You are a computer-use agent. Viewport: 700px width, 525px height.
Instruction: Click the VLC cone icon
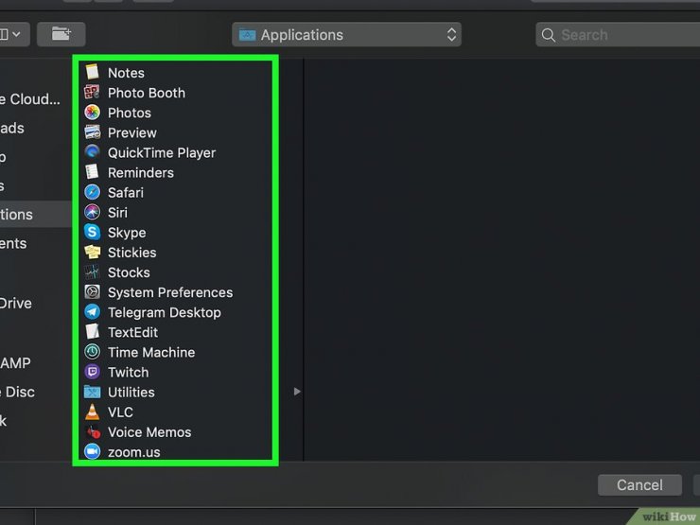tap(92, 411)
